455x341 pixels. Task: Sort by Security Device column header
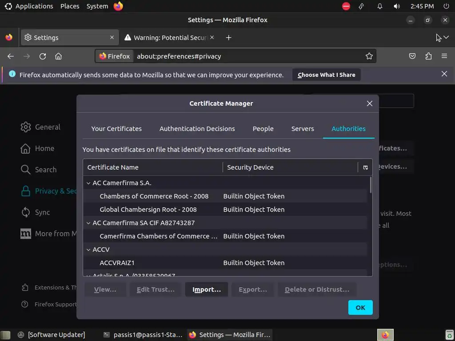coord(290,167)
